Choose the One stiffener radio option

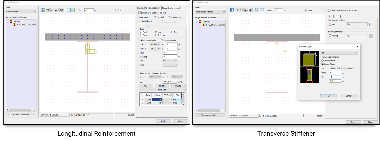[x=322, y=61]
